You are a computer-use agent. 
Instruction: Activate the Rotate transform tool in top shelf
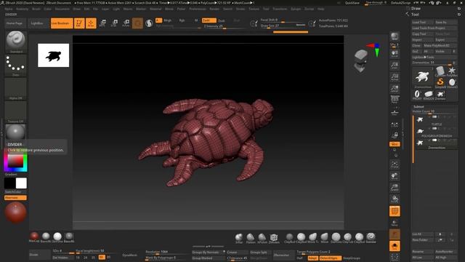tap(126, 23)
